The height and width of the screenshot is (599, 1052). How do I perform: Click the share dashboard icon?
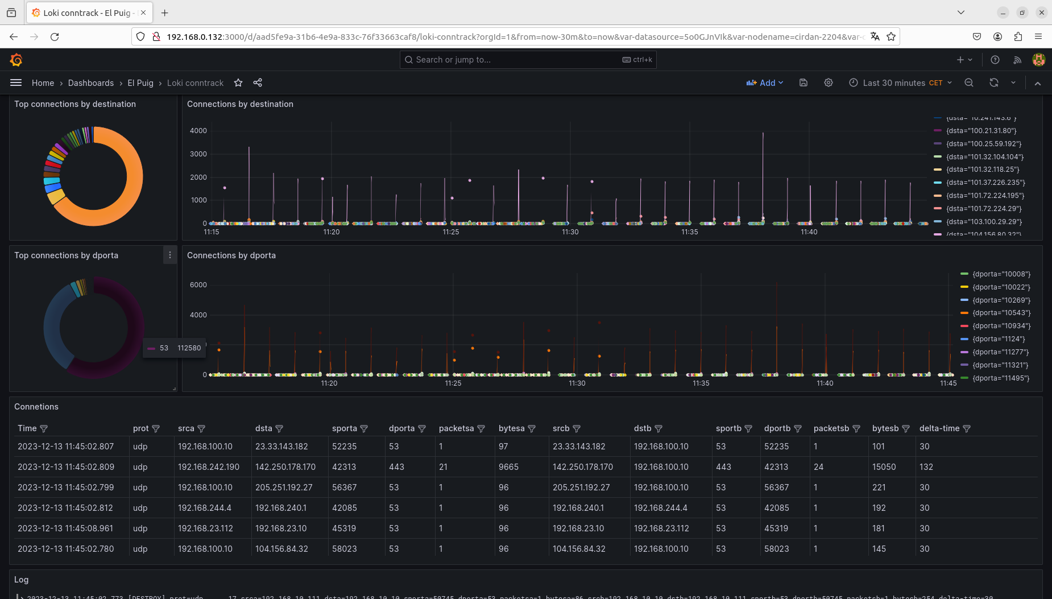click(258, 83)
